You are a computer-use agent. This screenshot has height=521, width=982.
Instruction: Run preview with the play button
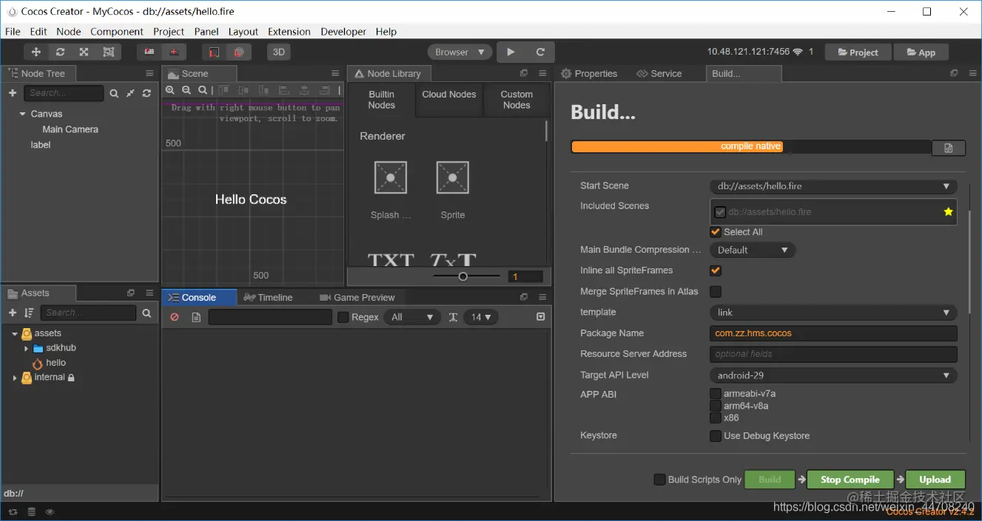510,52
